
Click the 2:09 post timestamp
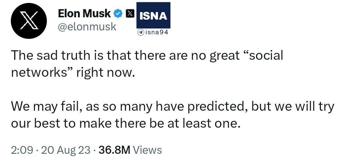point(22,150)
